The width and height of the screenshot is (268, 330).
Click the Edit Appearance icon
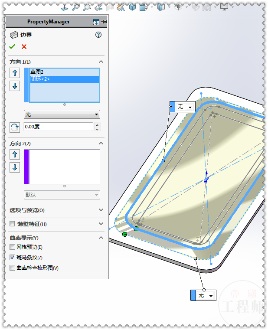coord(196,8)
